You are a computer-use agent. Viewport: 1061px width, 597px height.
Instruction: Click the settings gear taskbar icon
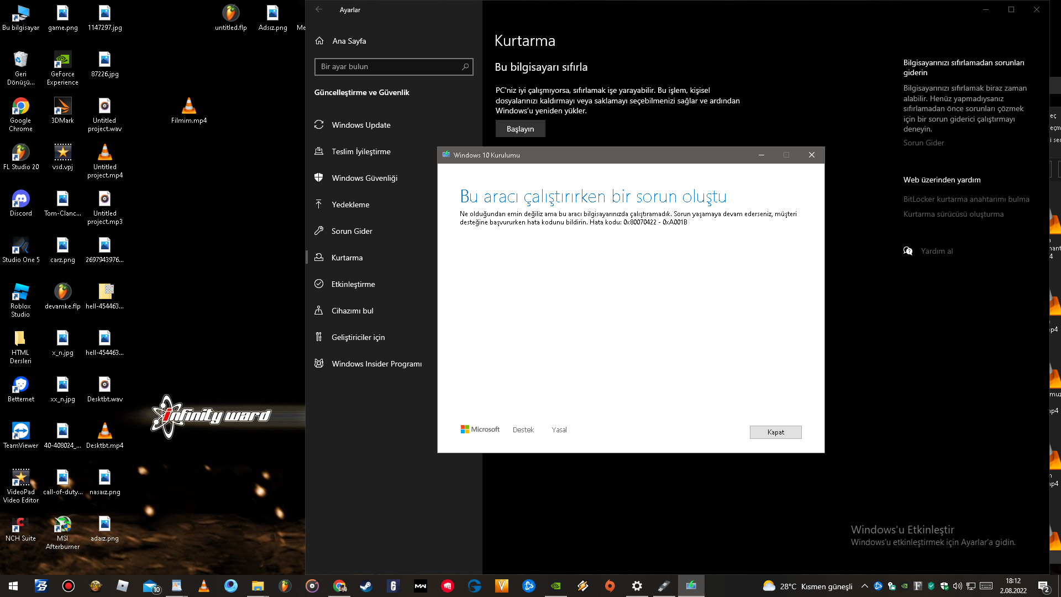point(637,586)
